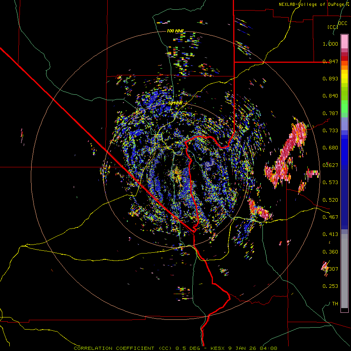Click the 0.627 legend value
The image size is (351, 351).
[330, 165]
